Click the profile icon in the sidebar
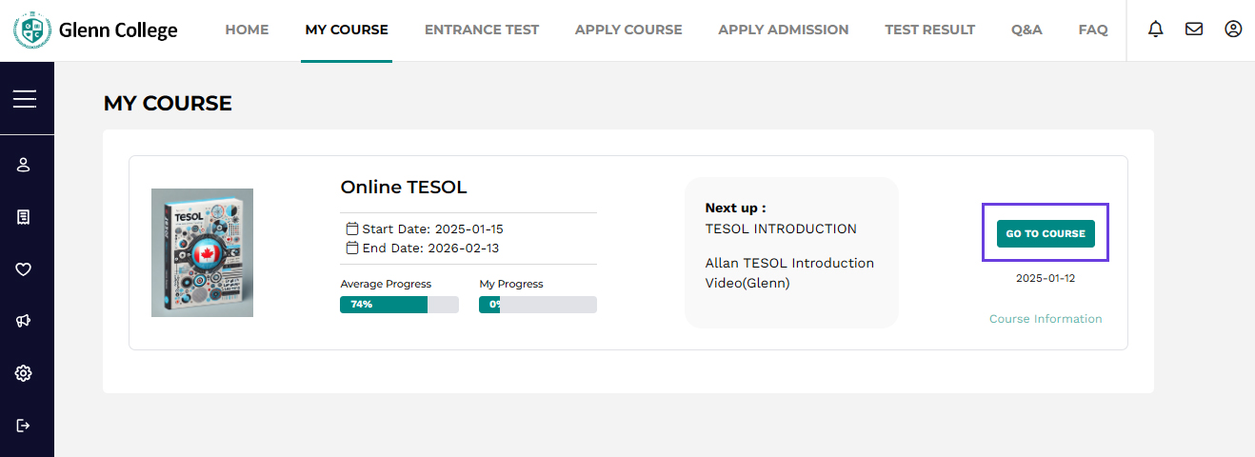This screenshot has height=457, width=1255. [24, 165]
